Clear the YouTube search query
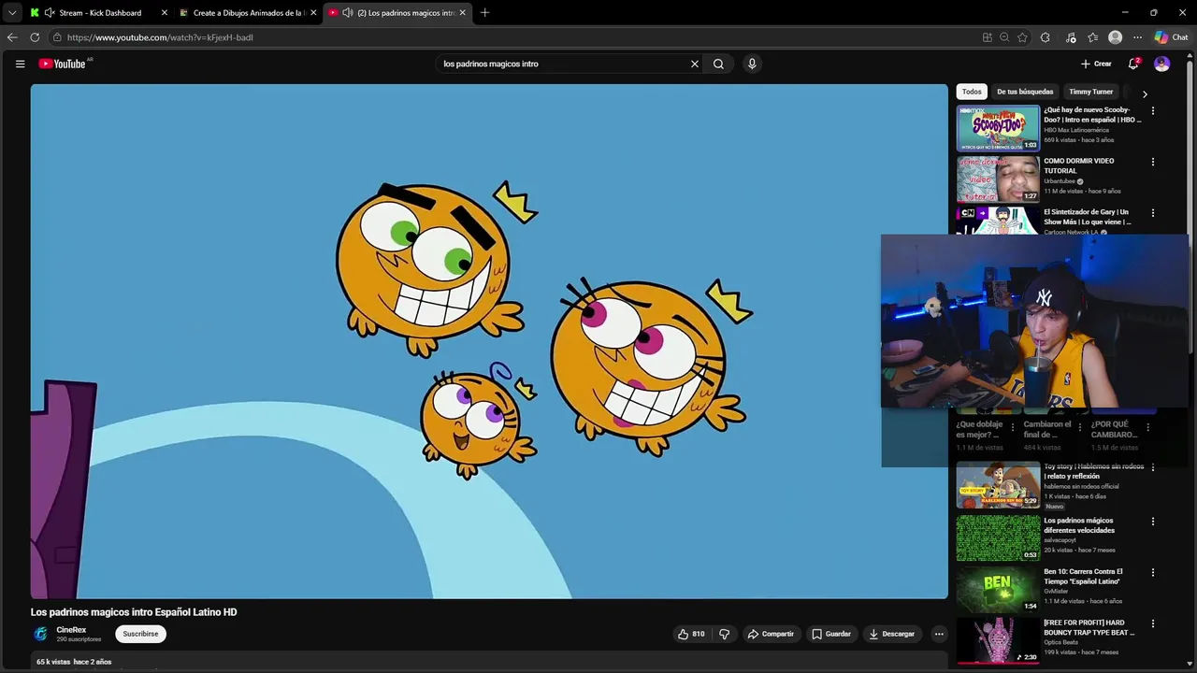The width and height of the screenshot is (1197, 673). (695, 64)
